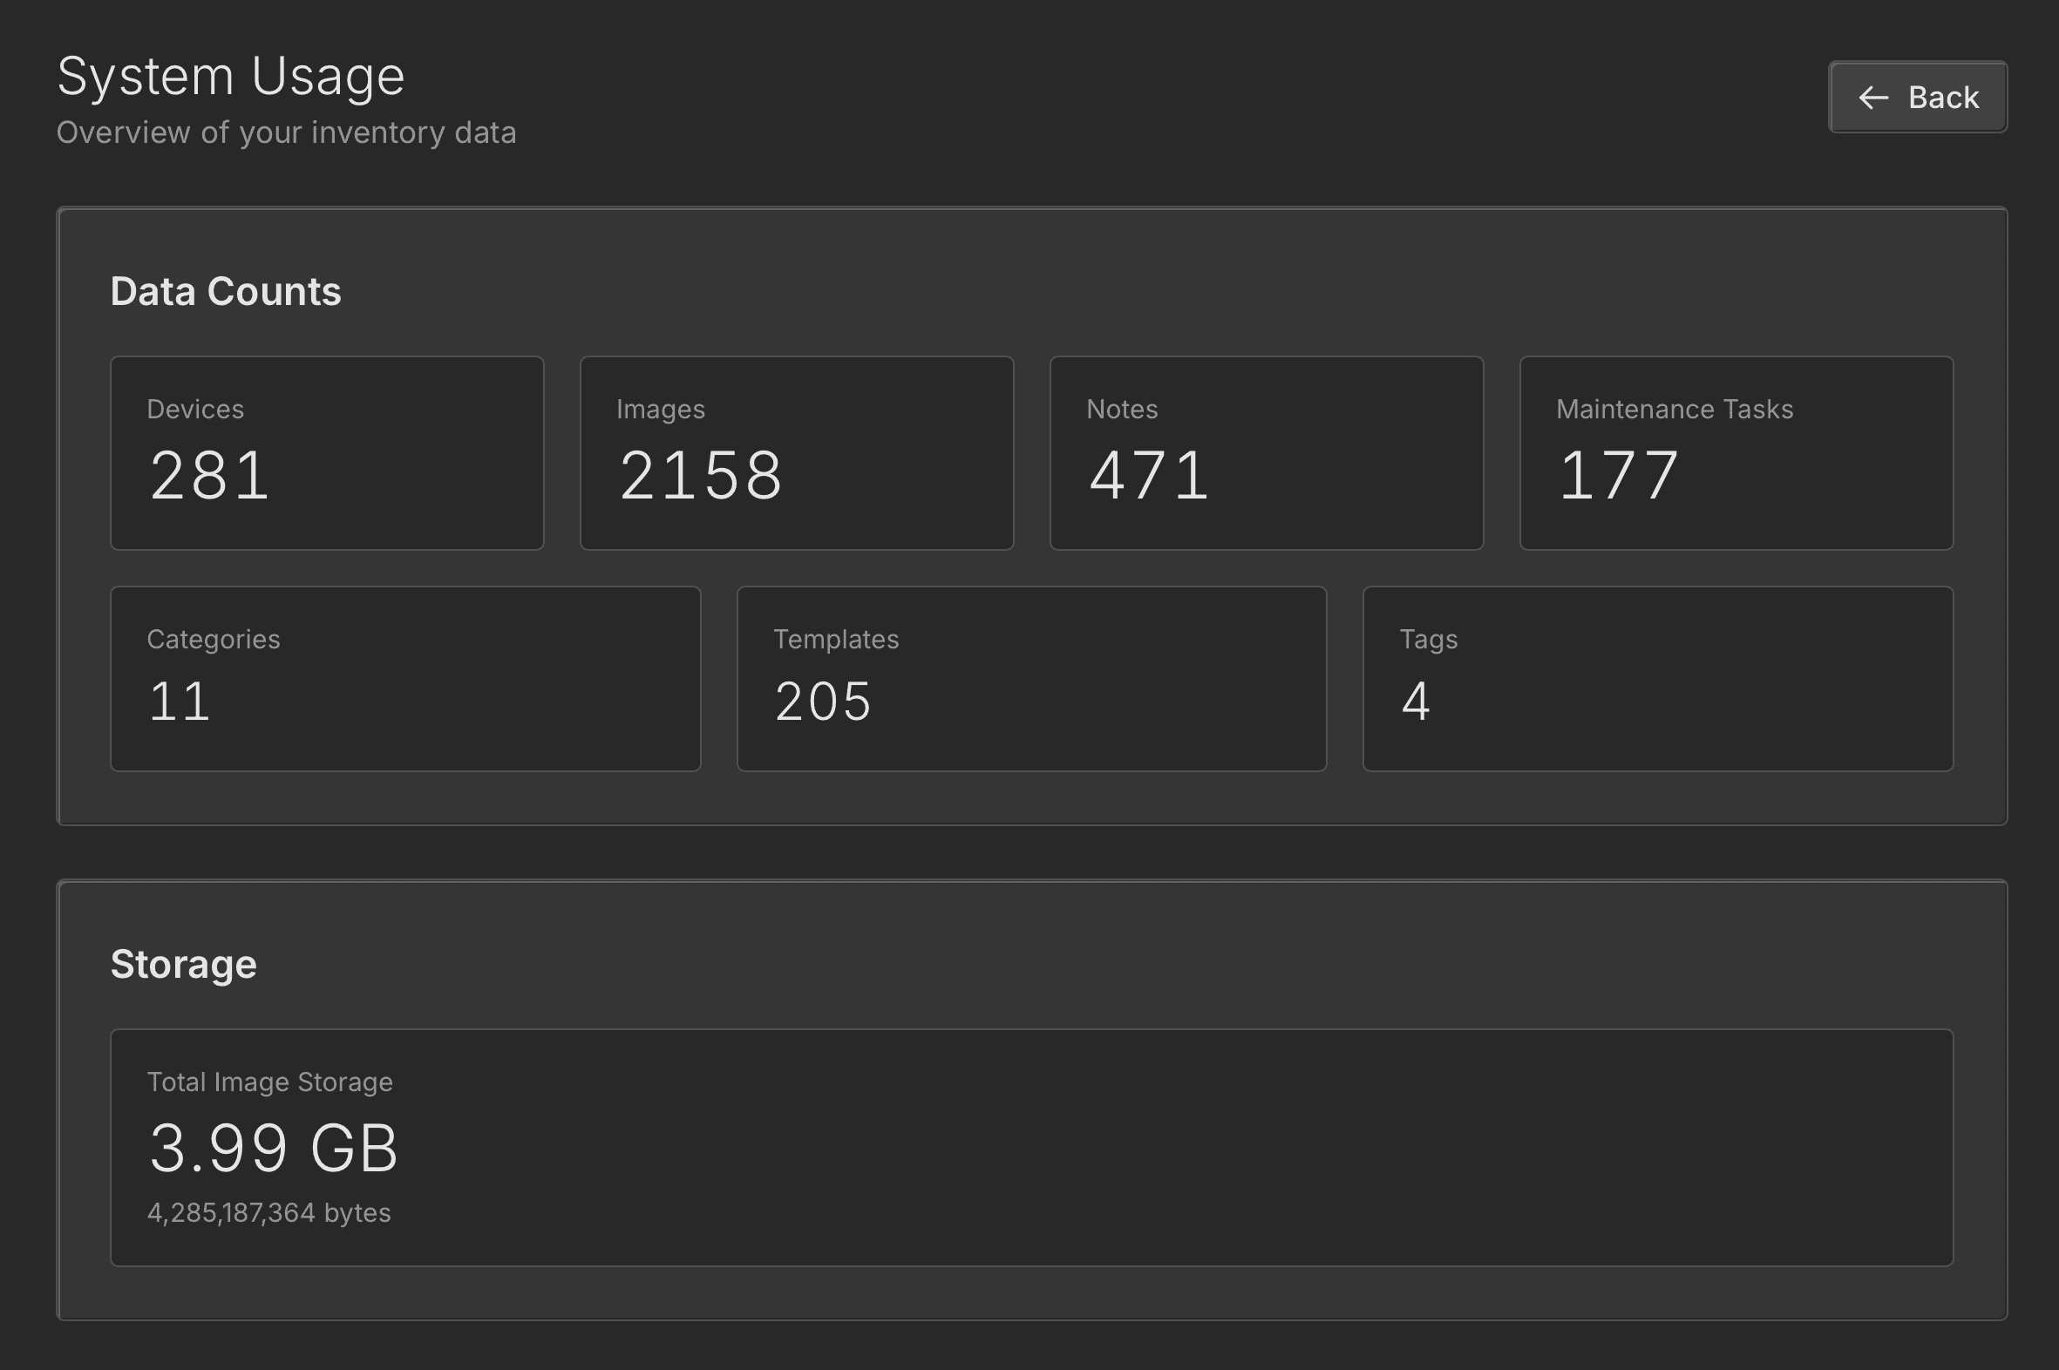Click the Storage section heading
This screenshot has height=1370, width=2059.
coord(184,964)
